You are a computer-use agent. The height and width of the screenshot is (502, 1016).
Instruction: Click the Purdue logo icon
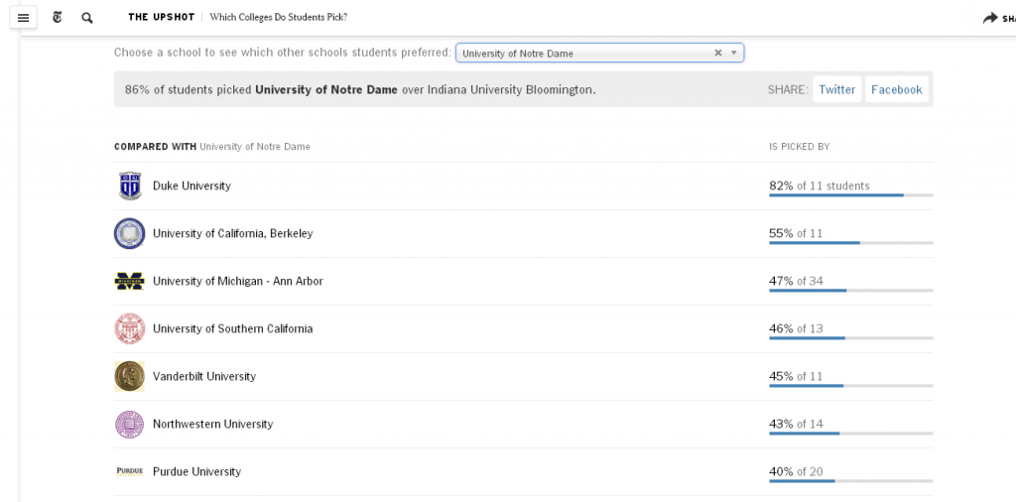point(129,471)
